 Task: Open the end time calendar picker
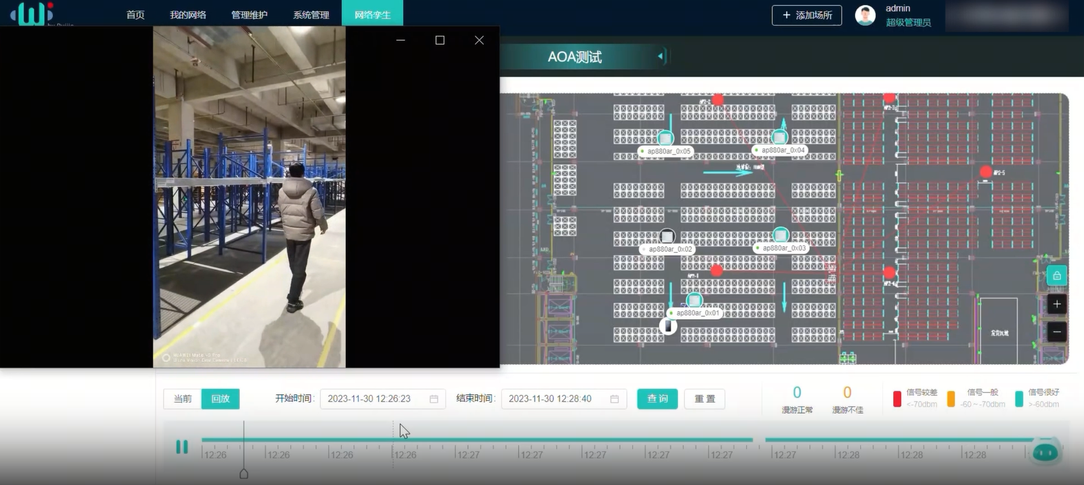click(x=614, y=399)
